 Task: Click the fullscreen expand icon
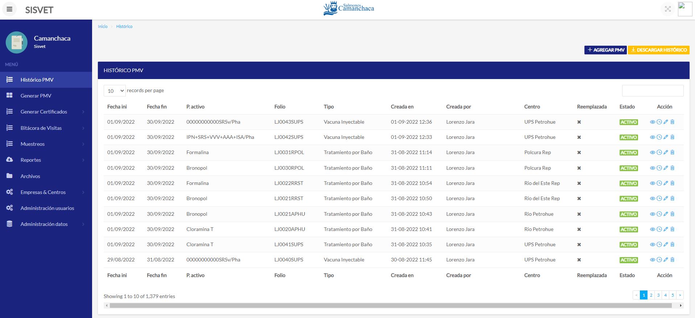pyautogui.click(x=668, y=9)
